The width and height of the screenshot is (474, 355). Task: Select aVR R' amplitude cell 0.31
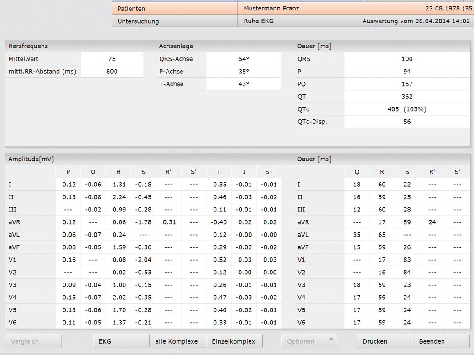click(168, 222)
